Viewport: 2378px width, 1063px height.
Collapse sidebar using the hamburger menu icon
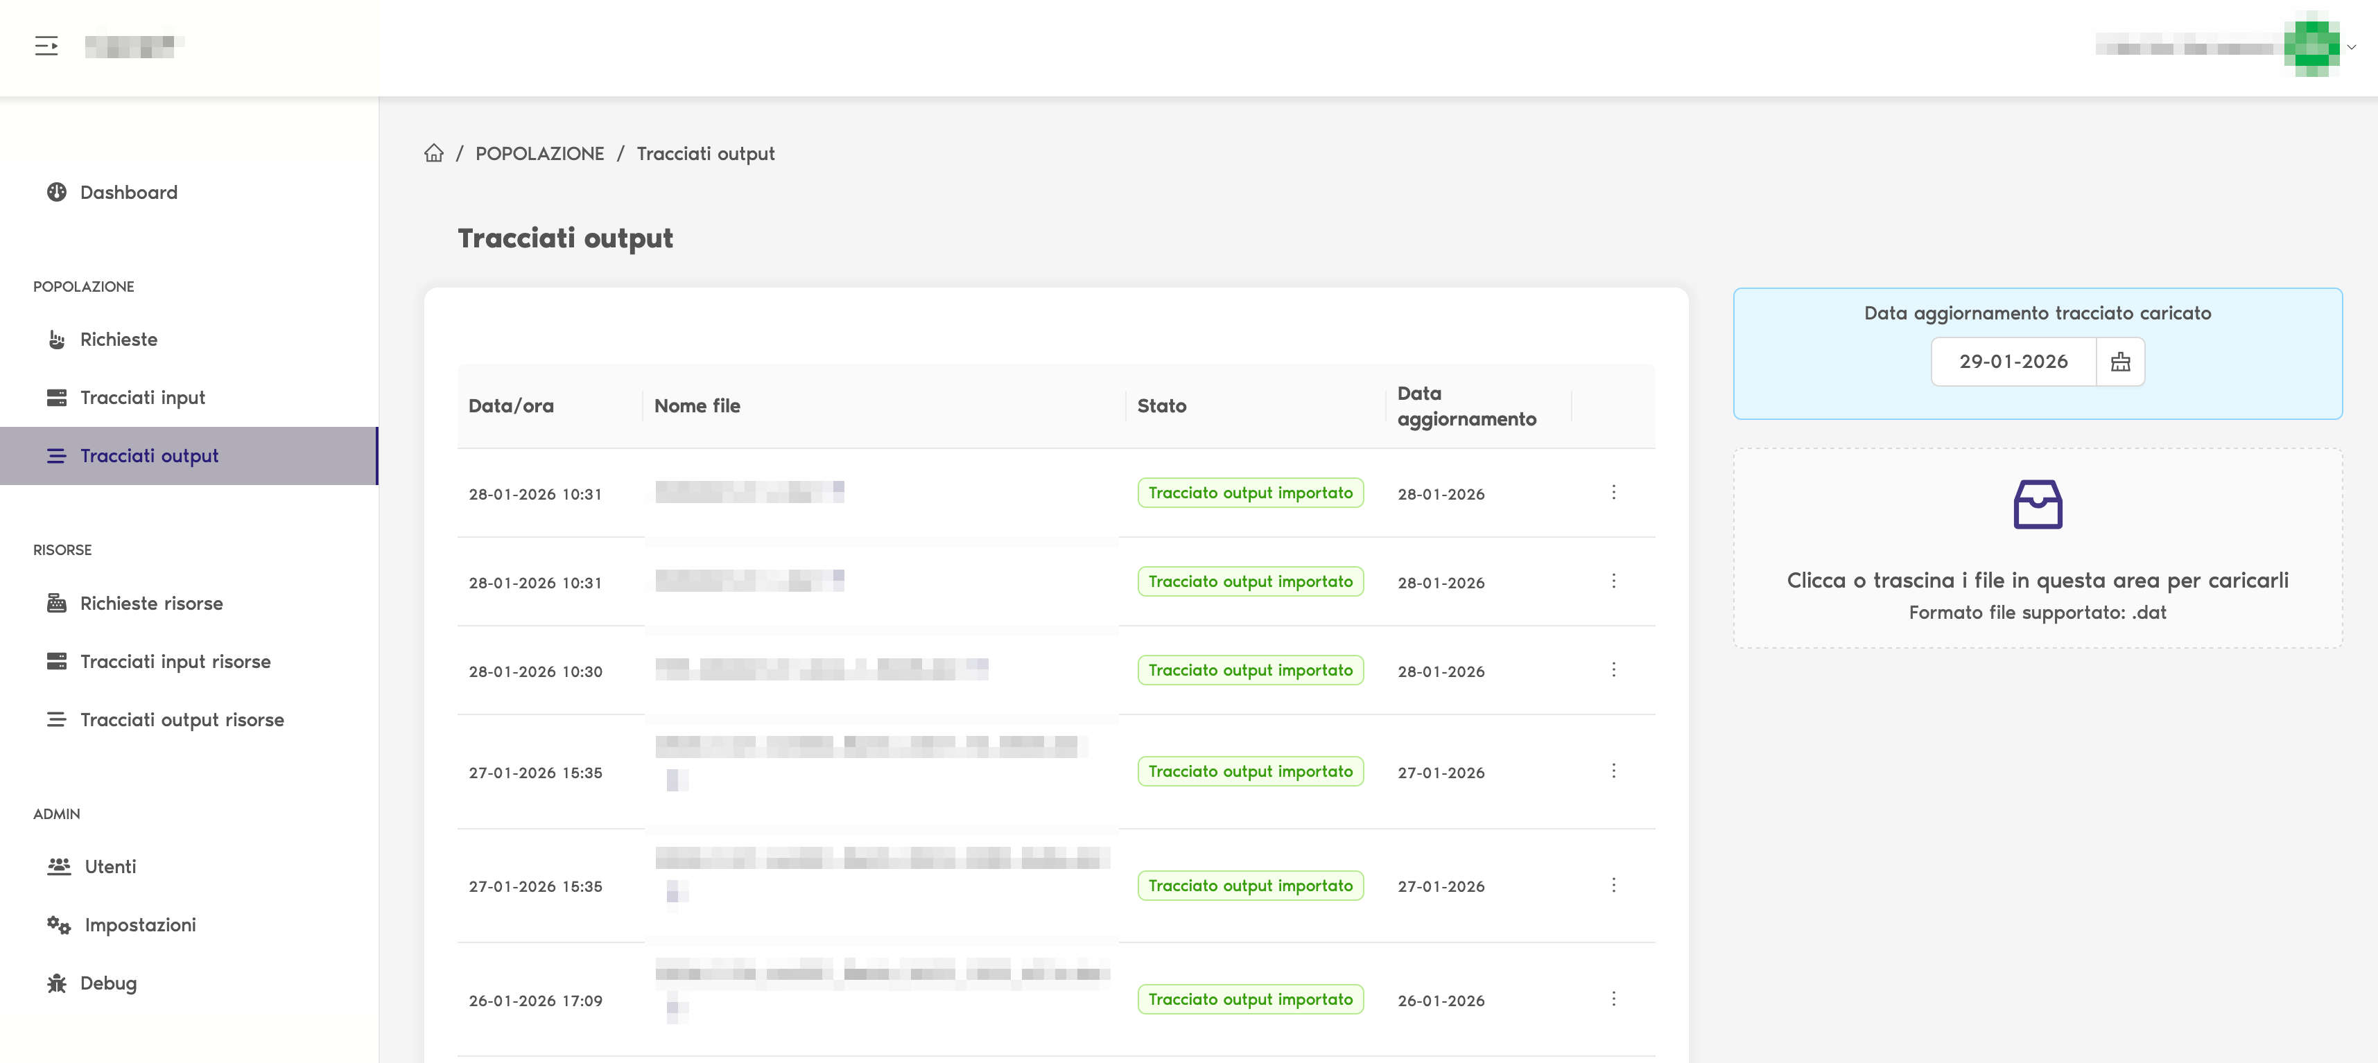46,46
